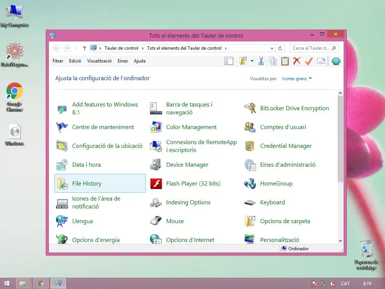Image resolution: width=385 pixels, height=289 pixels.
Task: Click the scrollbar down arrow
Action: click(340, 241)
